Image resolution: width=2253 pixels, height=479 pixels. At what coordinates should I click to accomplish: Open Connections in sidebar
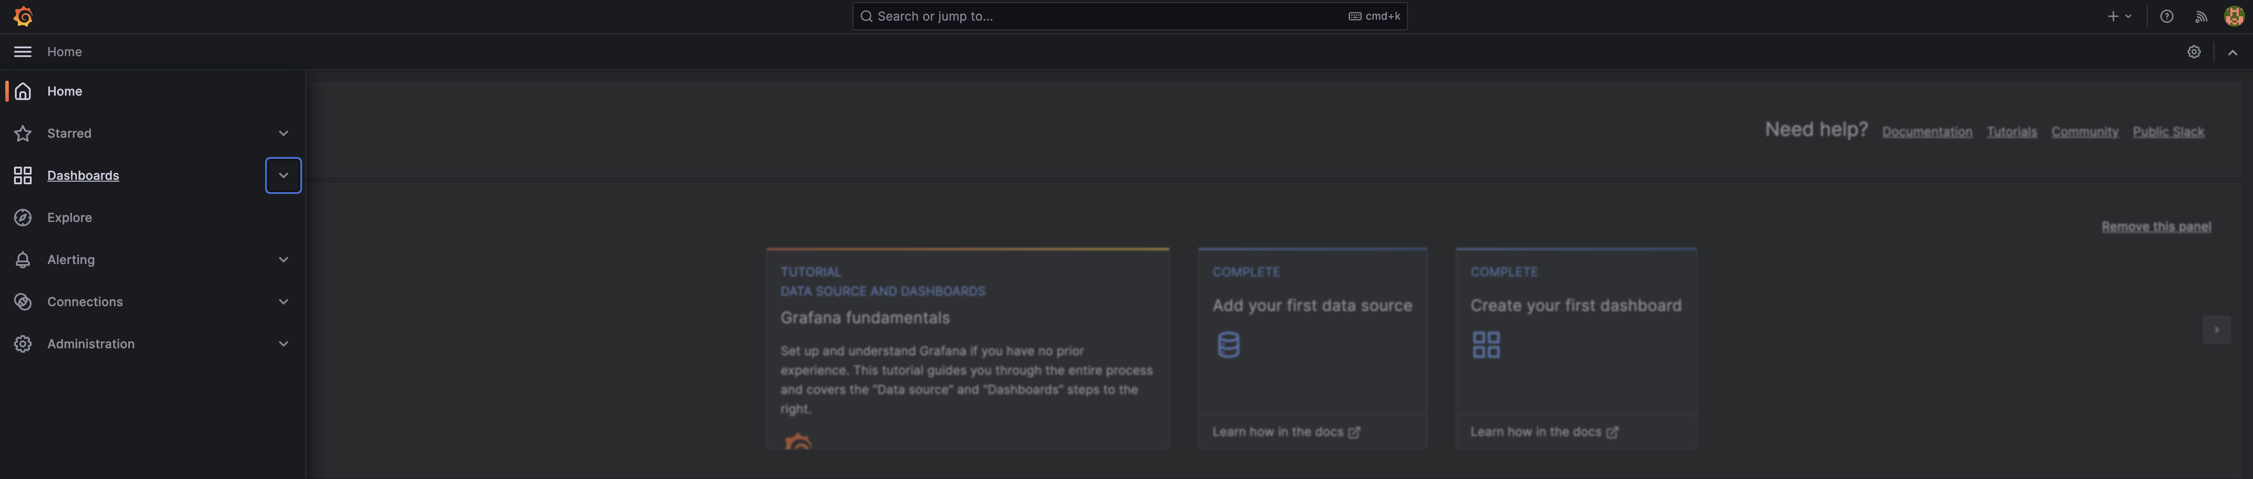(x=85, y=301)
